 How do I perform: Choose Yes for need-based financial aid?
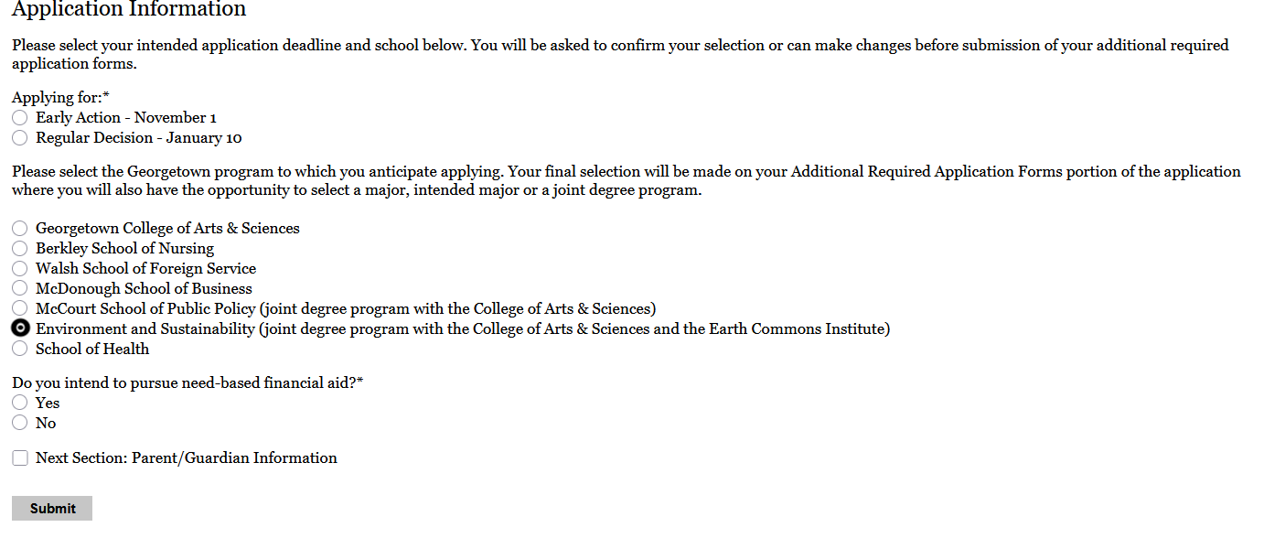pyautogui.click(x=19, y=403)
